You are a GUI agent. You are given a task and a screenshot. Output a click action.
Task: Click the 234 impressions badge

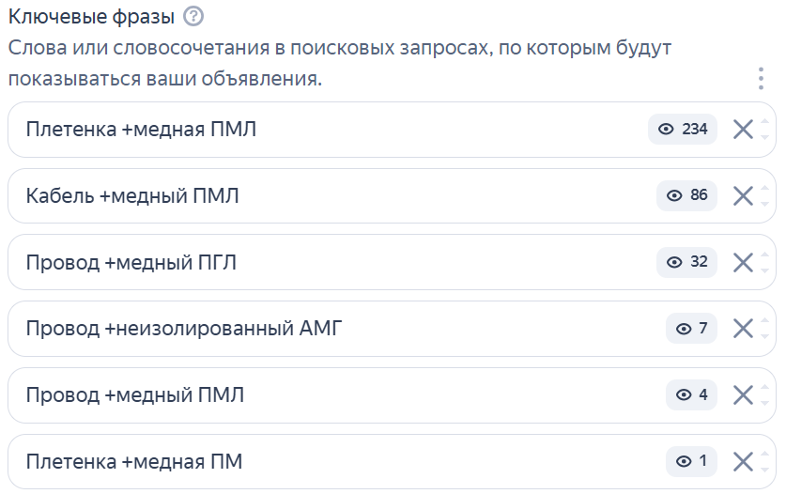(683, 130)
